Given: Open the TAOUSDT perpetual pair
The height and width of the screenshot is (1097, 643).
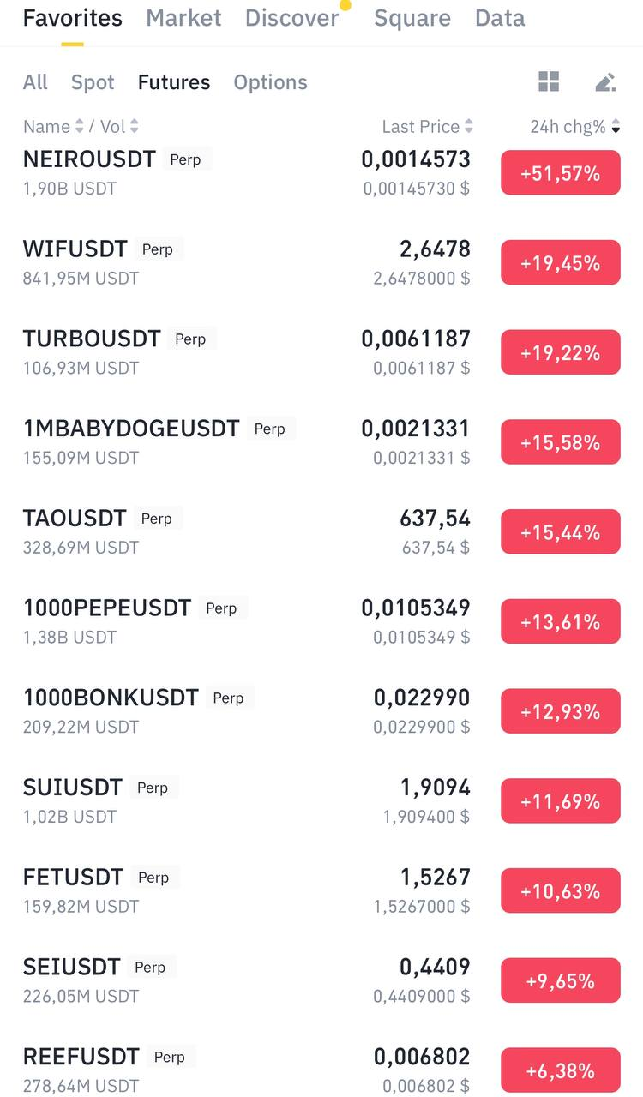Looking at the screenshot, I should tap(75, 519).
